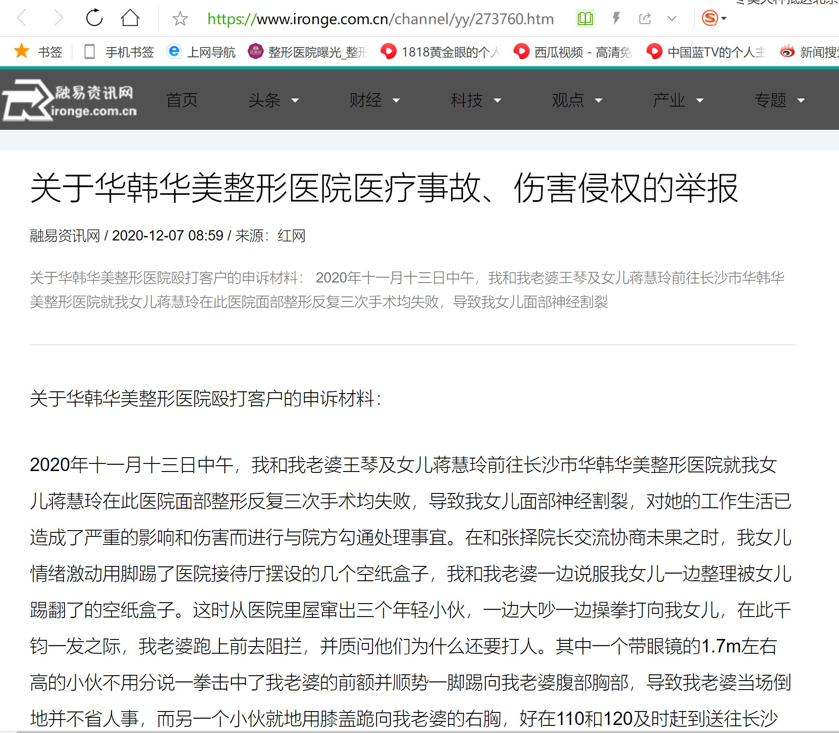Click the 融易资讯网 byline text
Viewport: 839px width, 733px height.
65,236
